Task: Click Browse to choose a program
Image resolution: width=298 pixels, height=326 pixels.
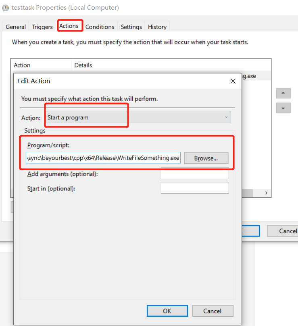Action: [206, 158]
